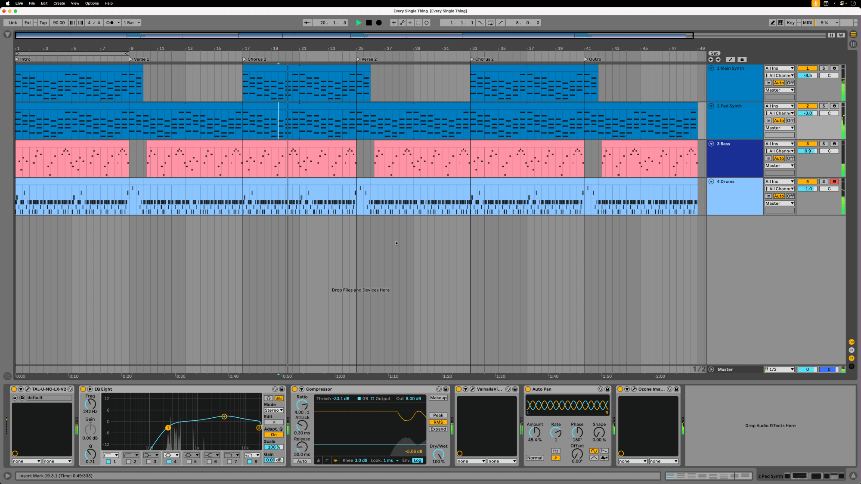Jump to previous locator arrow

[711, 60]
